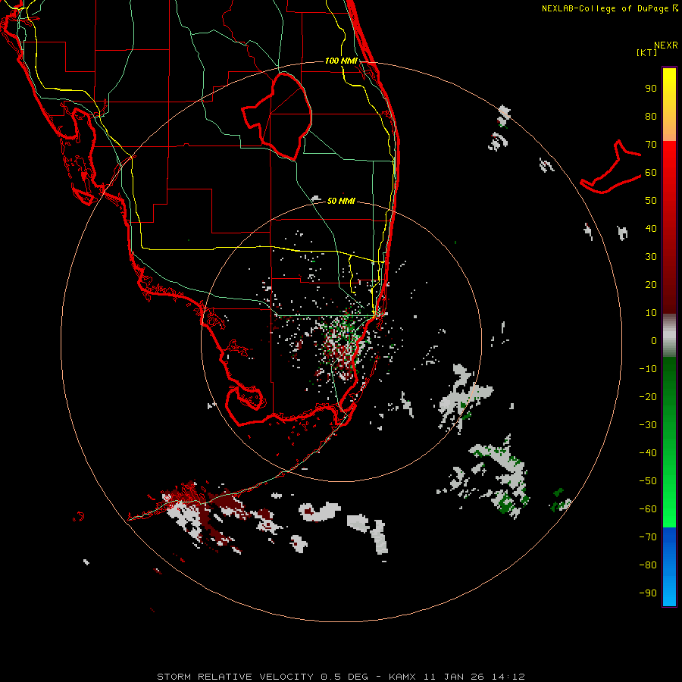Viewport: 682px width, 682px height.
Task: Click the 50 value on velocity scale
Action: [x=651, y=201]
